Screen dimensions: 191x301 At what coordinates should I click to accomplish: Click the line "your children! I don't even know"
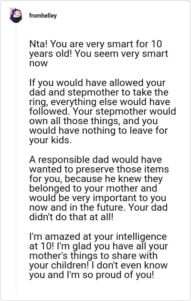[98, 265]
